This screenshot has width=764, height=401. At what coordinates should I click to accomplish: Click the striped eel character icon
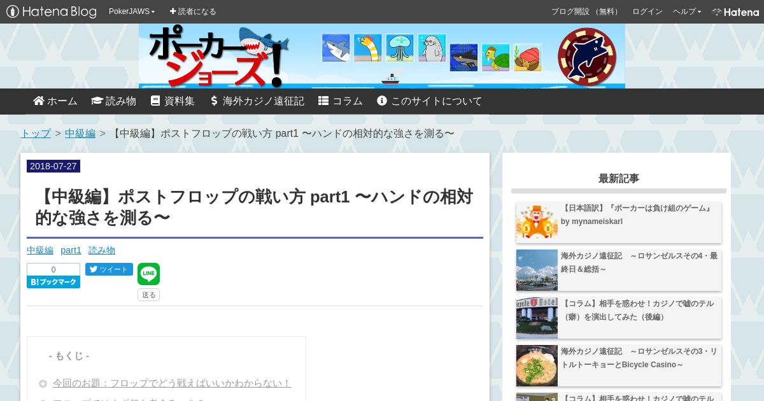(x=367, y=48)
